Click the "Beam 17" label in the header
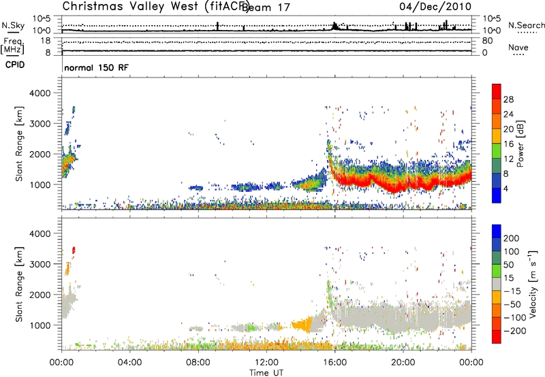The width and height of the screenshot is (545, 377). point(266,7)
